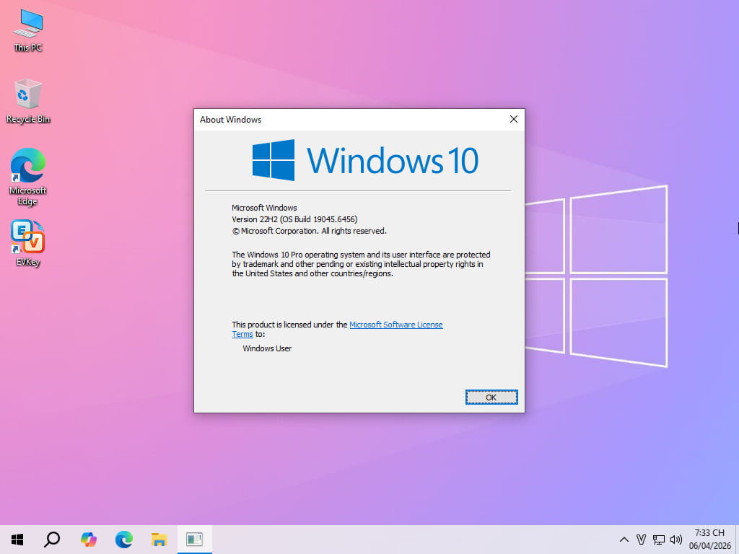
Task: Open File Explorer from the taskbar
Action: point(159,540)
